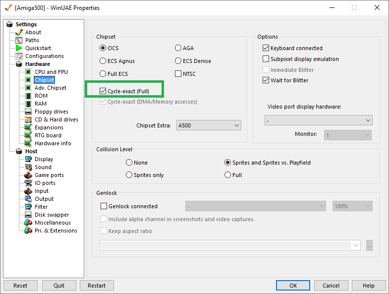Set collision level to None

pyautogui.click(x=129, y=163)
